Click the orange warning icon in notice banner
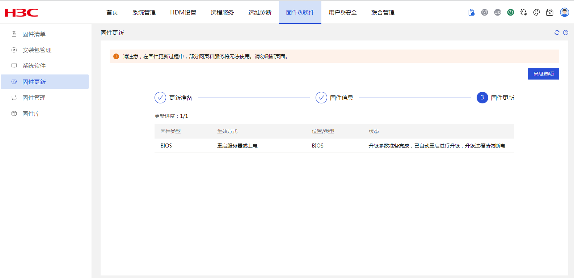Screen dimensions: 574x278 click(x=116, y=56)
